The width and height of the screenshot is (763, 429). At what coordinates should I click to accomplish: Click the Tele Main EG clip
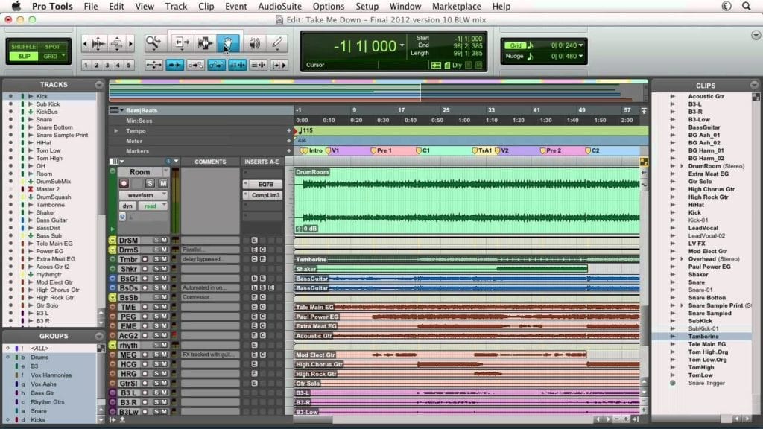[x=466, y=308]
